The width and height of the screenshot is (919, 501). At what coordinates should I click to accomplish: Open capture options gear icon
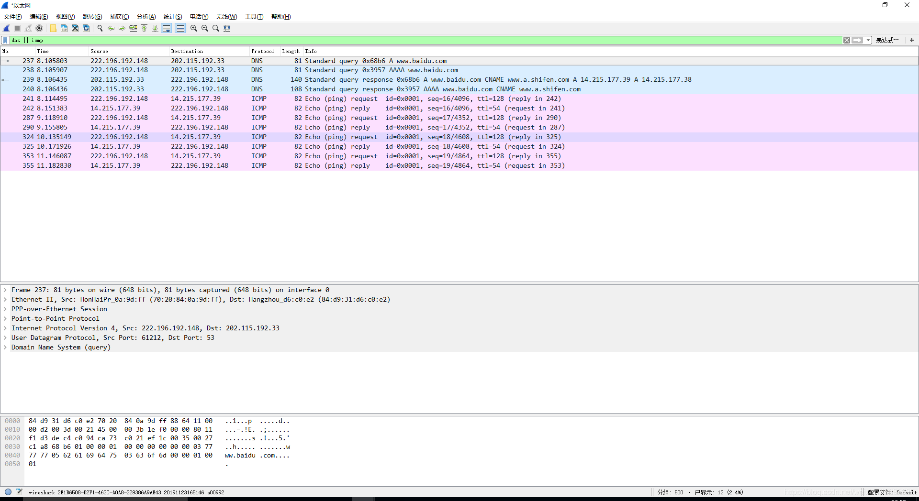(x=40, y=28)
